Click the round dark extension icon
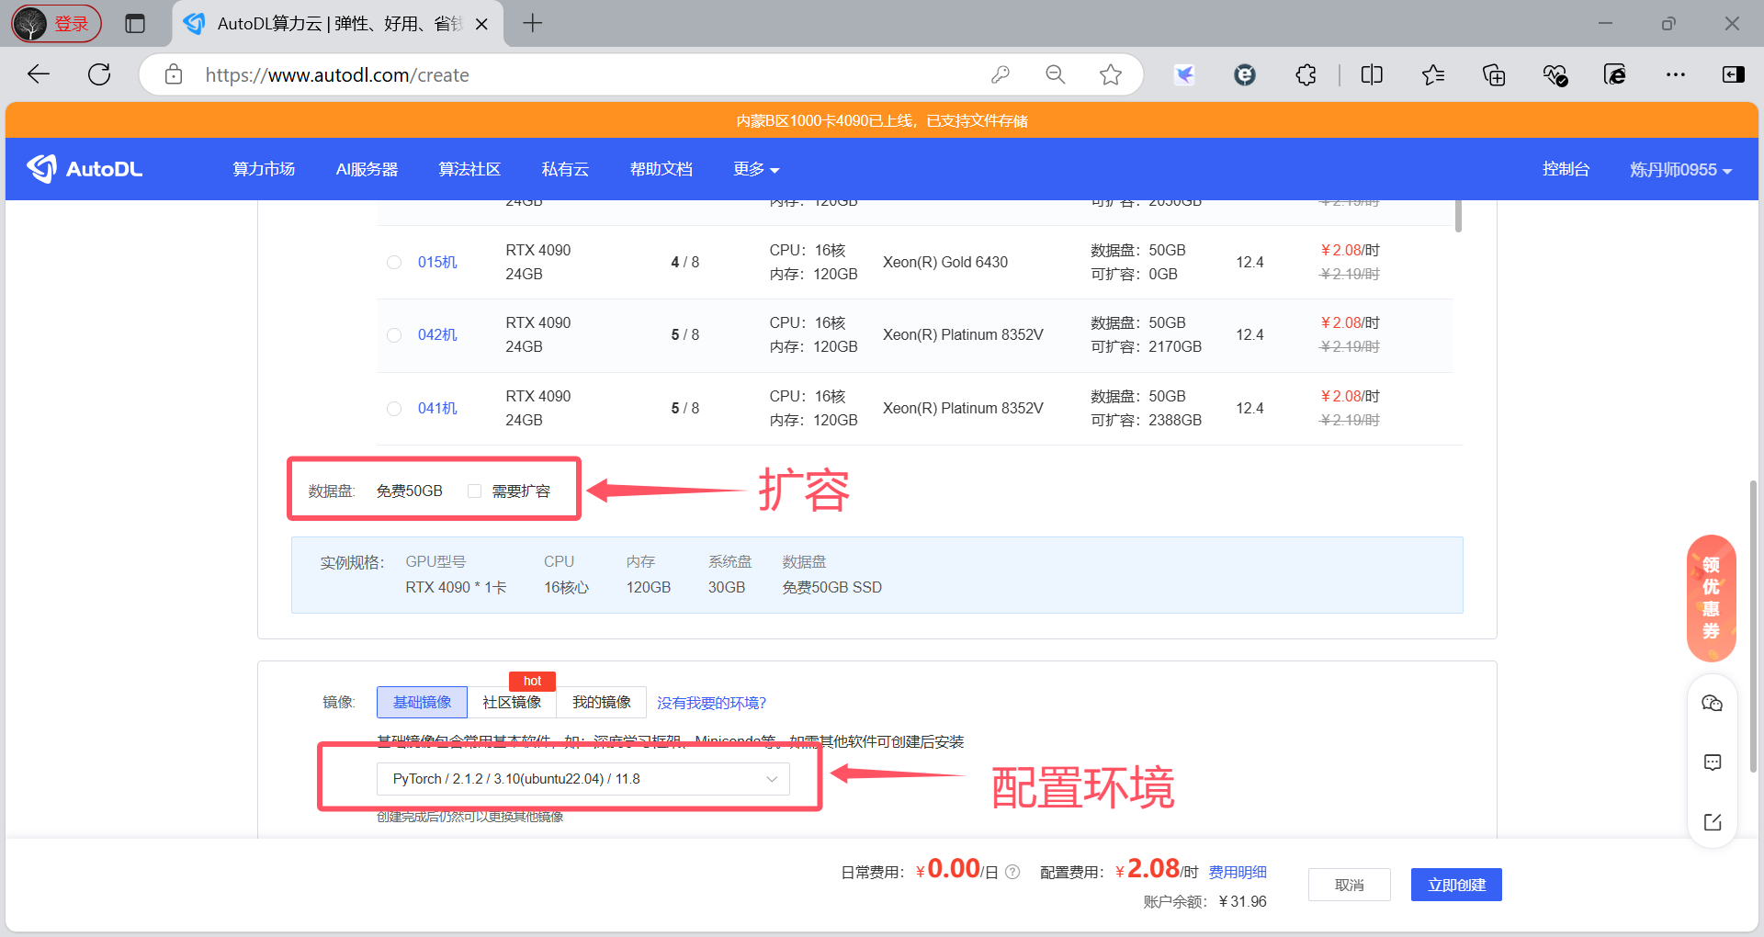The image size is (1764, 937). [x=1245, y=74]
